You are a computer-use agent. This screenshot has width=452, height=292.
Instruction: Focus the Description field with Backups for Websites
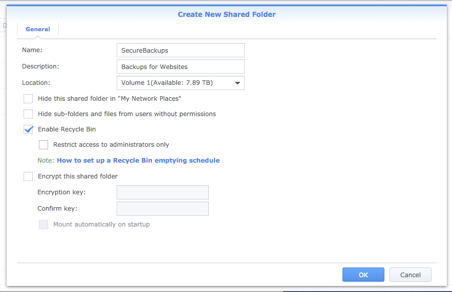tap(180, 66)
